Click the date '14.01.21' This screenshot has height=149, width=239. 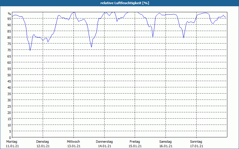(x=105, y=146)
